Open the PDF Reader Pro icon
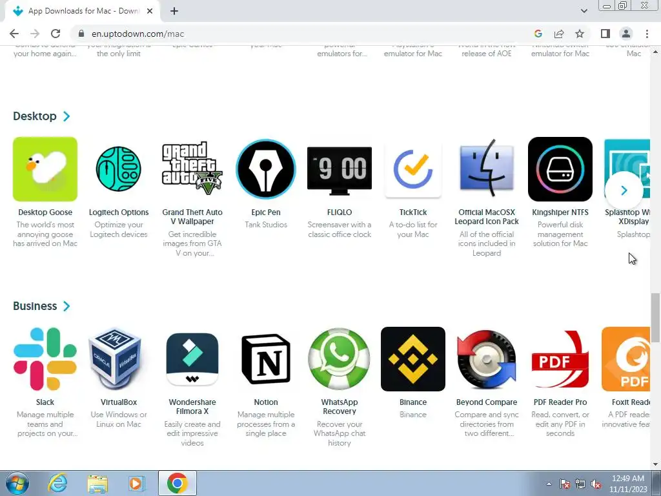The image size is (661, 496). coord(560,359)
